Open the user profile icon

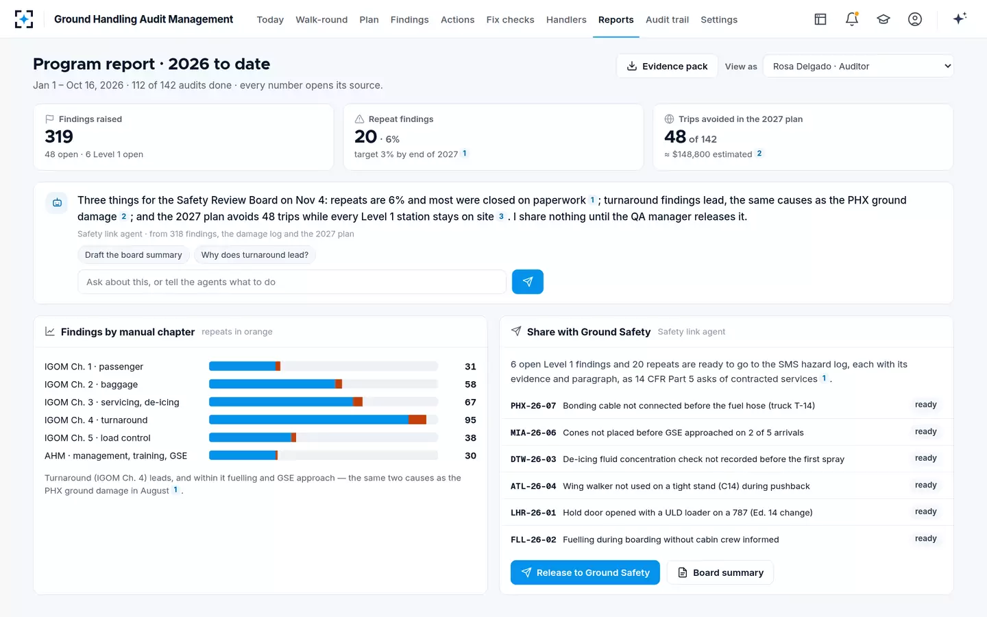pyautogui.click(x=915, y=19)
